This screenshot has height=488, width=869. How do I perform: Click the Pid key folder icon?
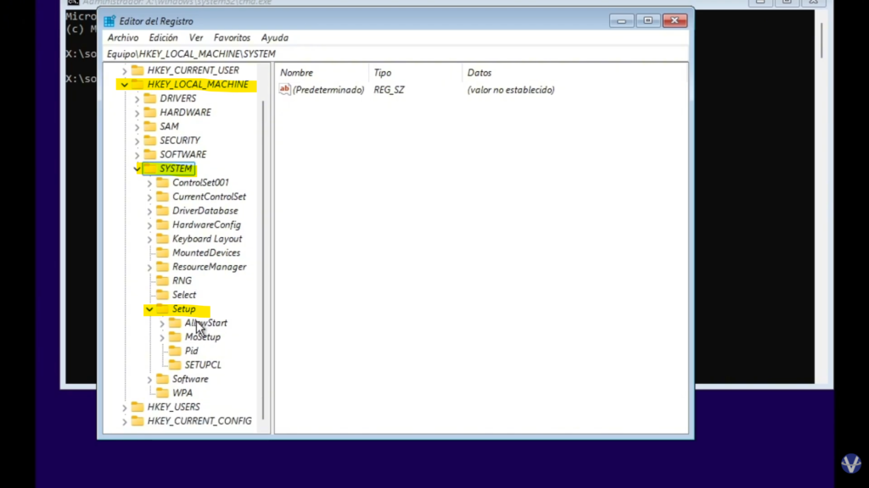176,351
